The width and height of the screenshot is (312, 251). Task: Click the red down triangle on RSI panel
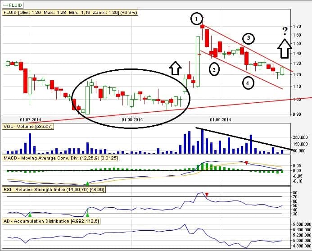pyautogui.click(x=207, y=195)
